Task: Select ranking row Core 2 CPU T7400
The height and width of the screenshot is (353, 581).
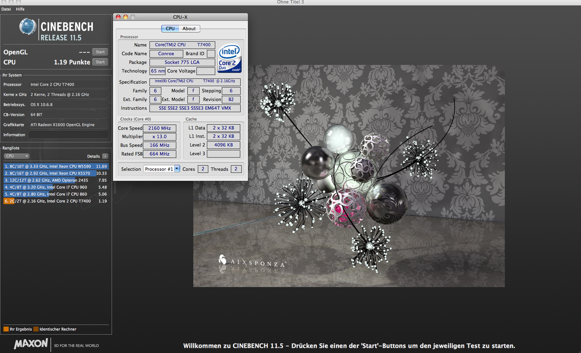Action: point(56,201)
